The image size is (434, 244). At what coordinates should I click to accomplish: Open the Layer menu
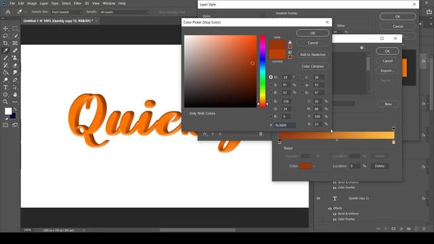[x=43, y=3]
